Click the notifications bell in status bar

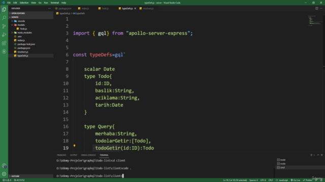pos(321,180)
